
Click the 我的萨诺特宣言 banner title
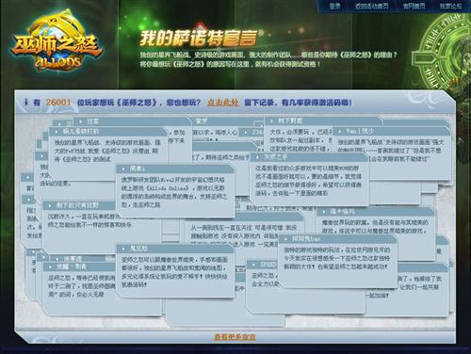[199, 39]
